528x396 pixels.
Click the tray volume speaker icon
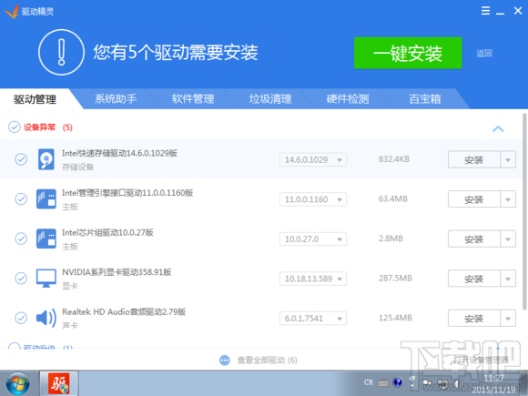pos(458,383)
